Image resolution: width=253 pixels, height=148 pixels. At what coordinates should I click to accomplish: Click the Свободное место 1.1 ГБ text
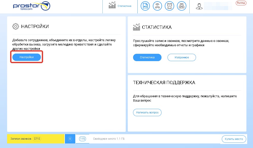pyautogui.click(x=109, y=139)
